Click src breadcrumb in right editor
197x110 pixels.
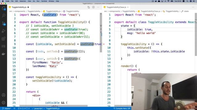pyautogui.click(x=106, y=11)
